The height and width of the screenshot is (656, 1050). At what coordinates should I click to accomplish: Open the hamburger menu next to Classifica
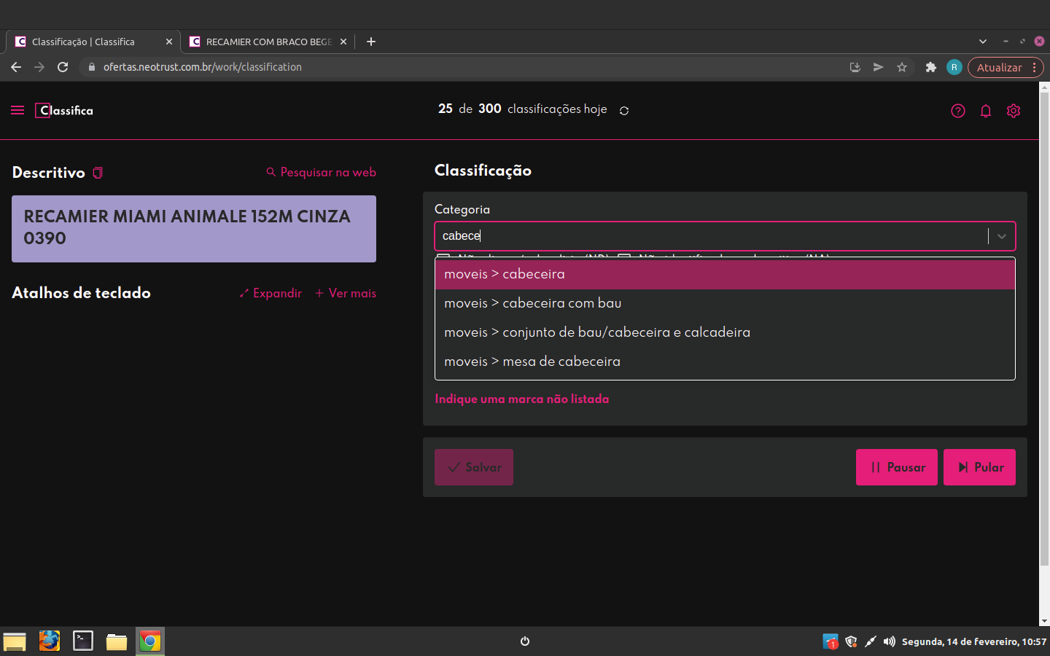17,110
